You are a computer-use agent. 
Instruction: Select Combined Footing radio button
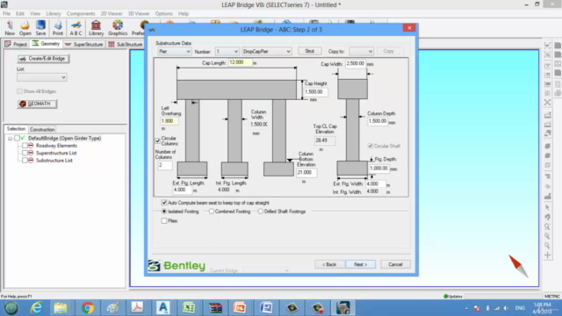tap(212, 212)
